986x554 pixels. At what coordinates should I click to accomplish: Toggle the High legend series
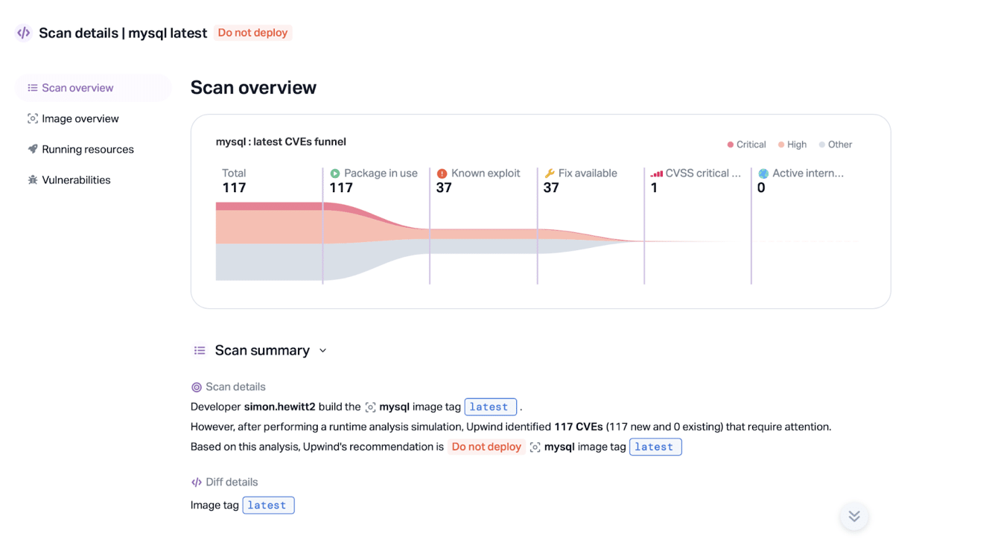pos(792,144)
